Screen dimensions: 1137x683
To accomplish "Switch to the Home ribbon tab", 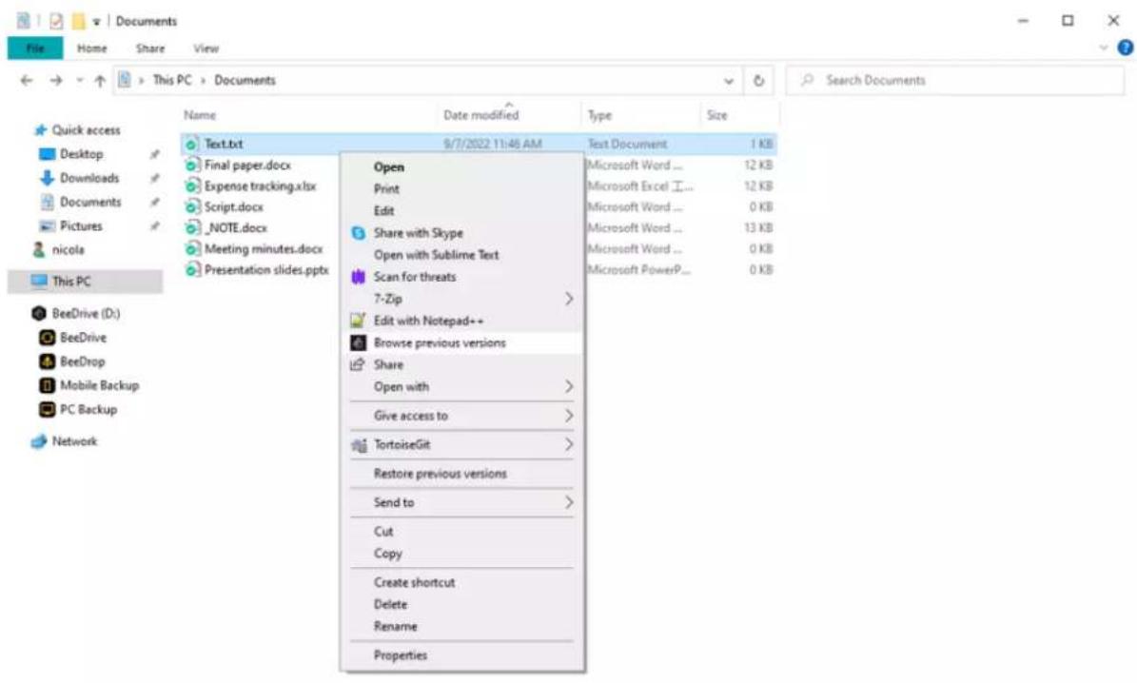I will coord(92,49).
